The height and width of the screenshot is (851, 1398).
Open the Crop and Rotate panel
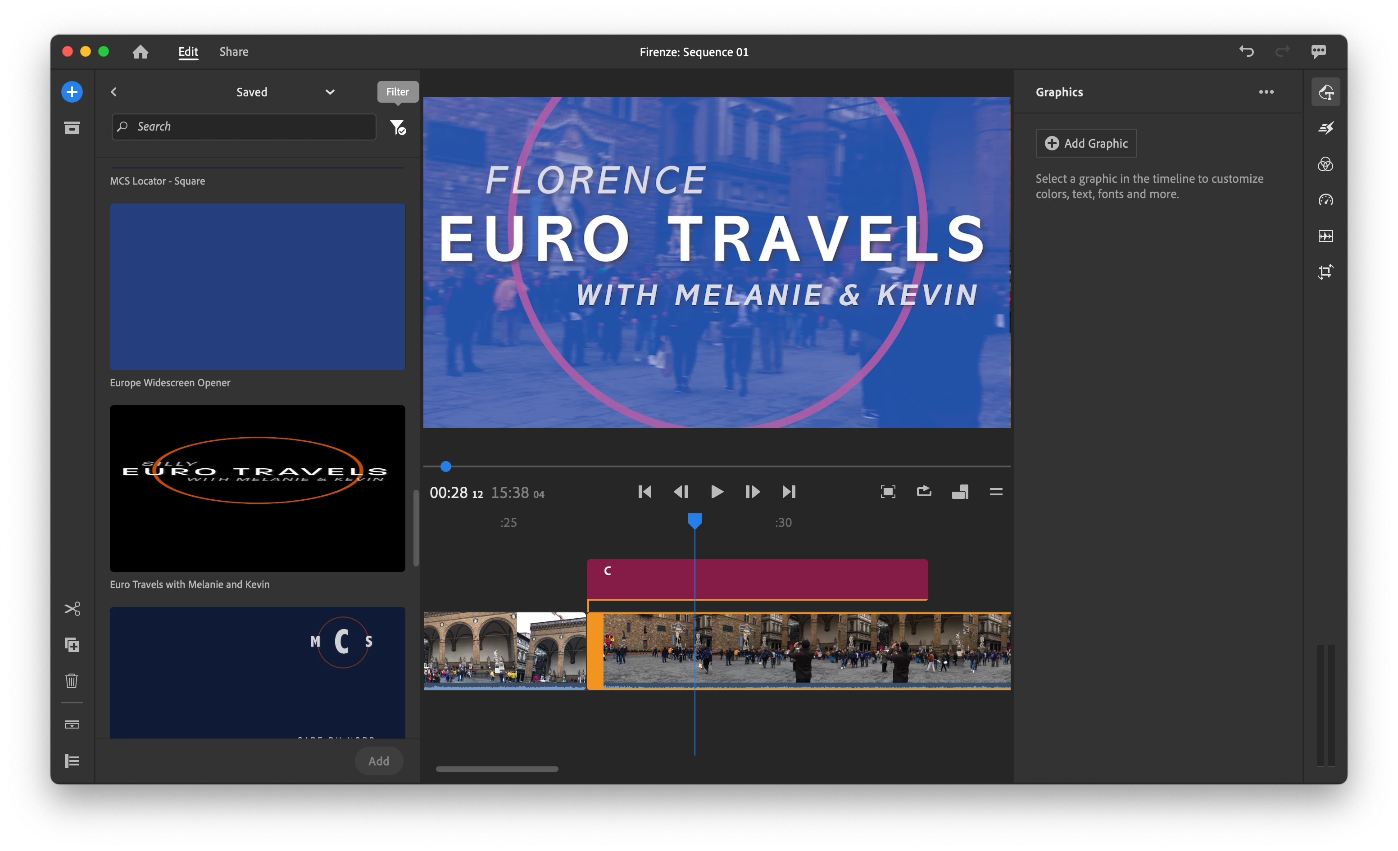[x=1325, y=272]
